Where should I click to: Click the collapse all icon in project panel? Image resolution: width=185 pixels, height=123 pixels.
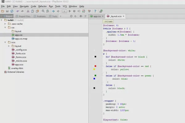coord(76,16)
